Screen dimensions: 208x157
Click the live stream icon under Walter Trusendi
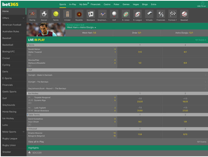coord(30,55)
